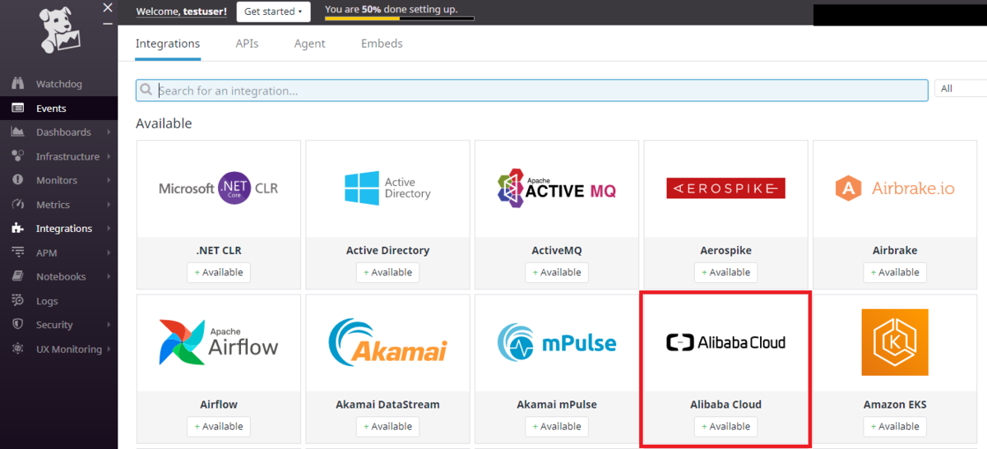Click Available button under Amazon EKS

895,426
